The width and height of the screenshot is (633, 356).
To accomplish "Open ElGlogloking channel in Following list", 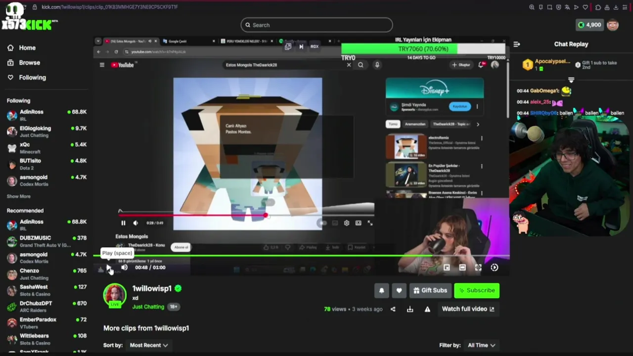I will click(x=46, y=132).
